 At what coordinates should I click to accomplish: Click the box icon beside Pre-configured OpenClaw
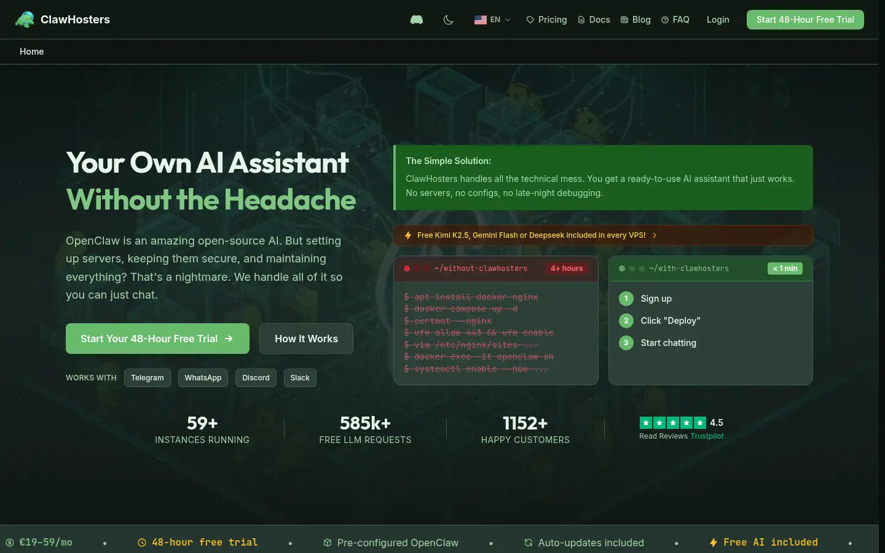pos(328,543)
